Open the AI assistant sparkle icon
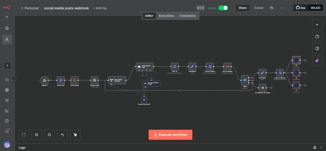The image size is (326, 151). pos(317,61)
